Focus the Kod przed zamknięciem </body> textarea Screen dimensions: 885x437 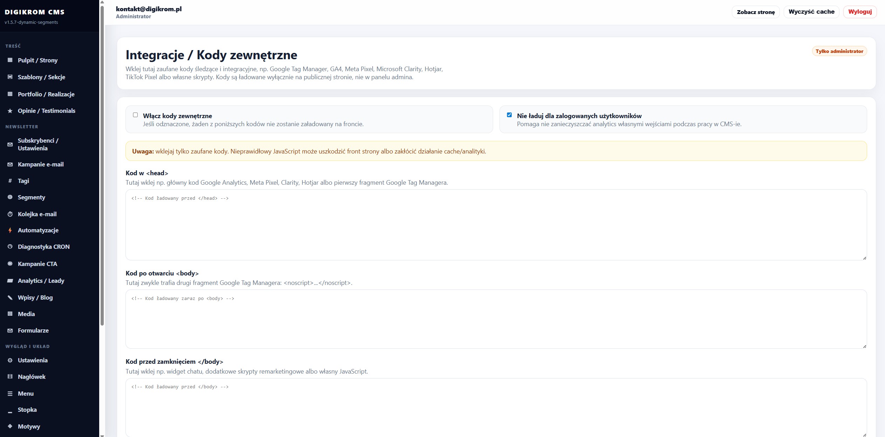(496, 408)
